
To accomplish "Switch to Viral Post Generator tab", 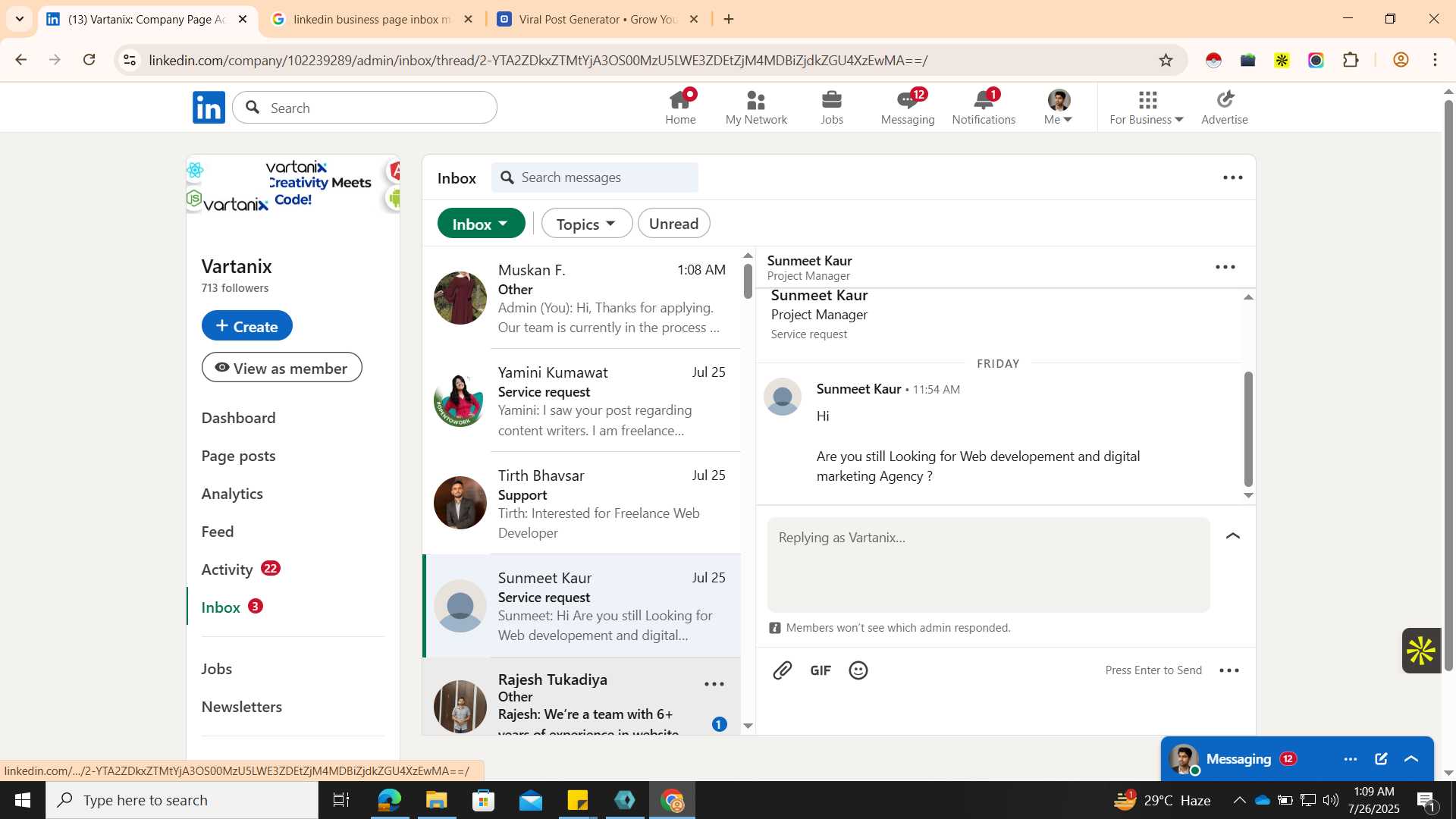I will click(x=598, y=19).
